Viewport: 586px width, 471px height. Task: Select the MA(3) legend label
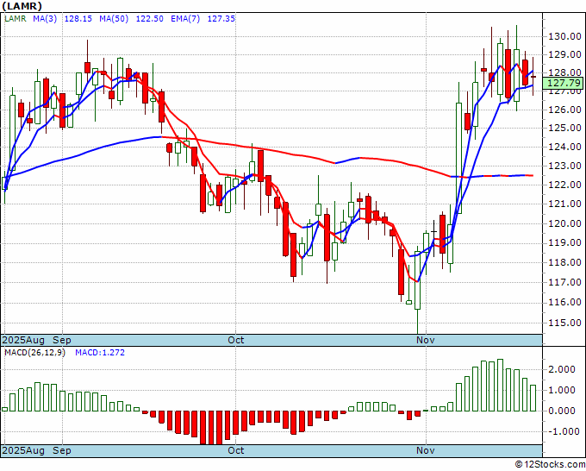pyautogui.click(x=45, y=18)
